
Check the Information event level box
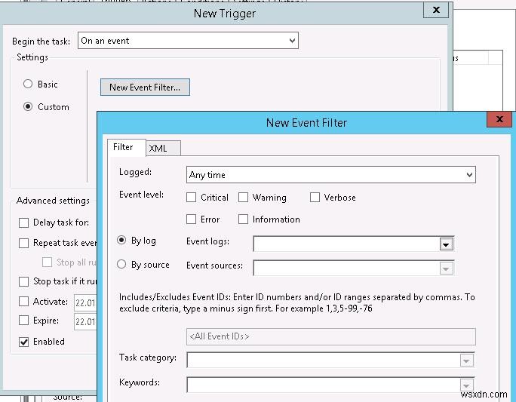tap(243, 219)
